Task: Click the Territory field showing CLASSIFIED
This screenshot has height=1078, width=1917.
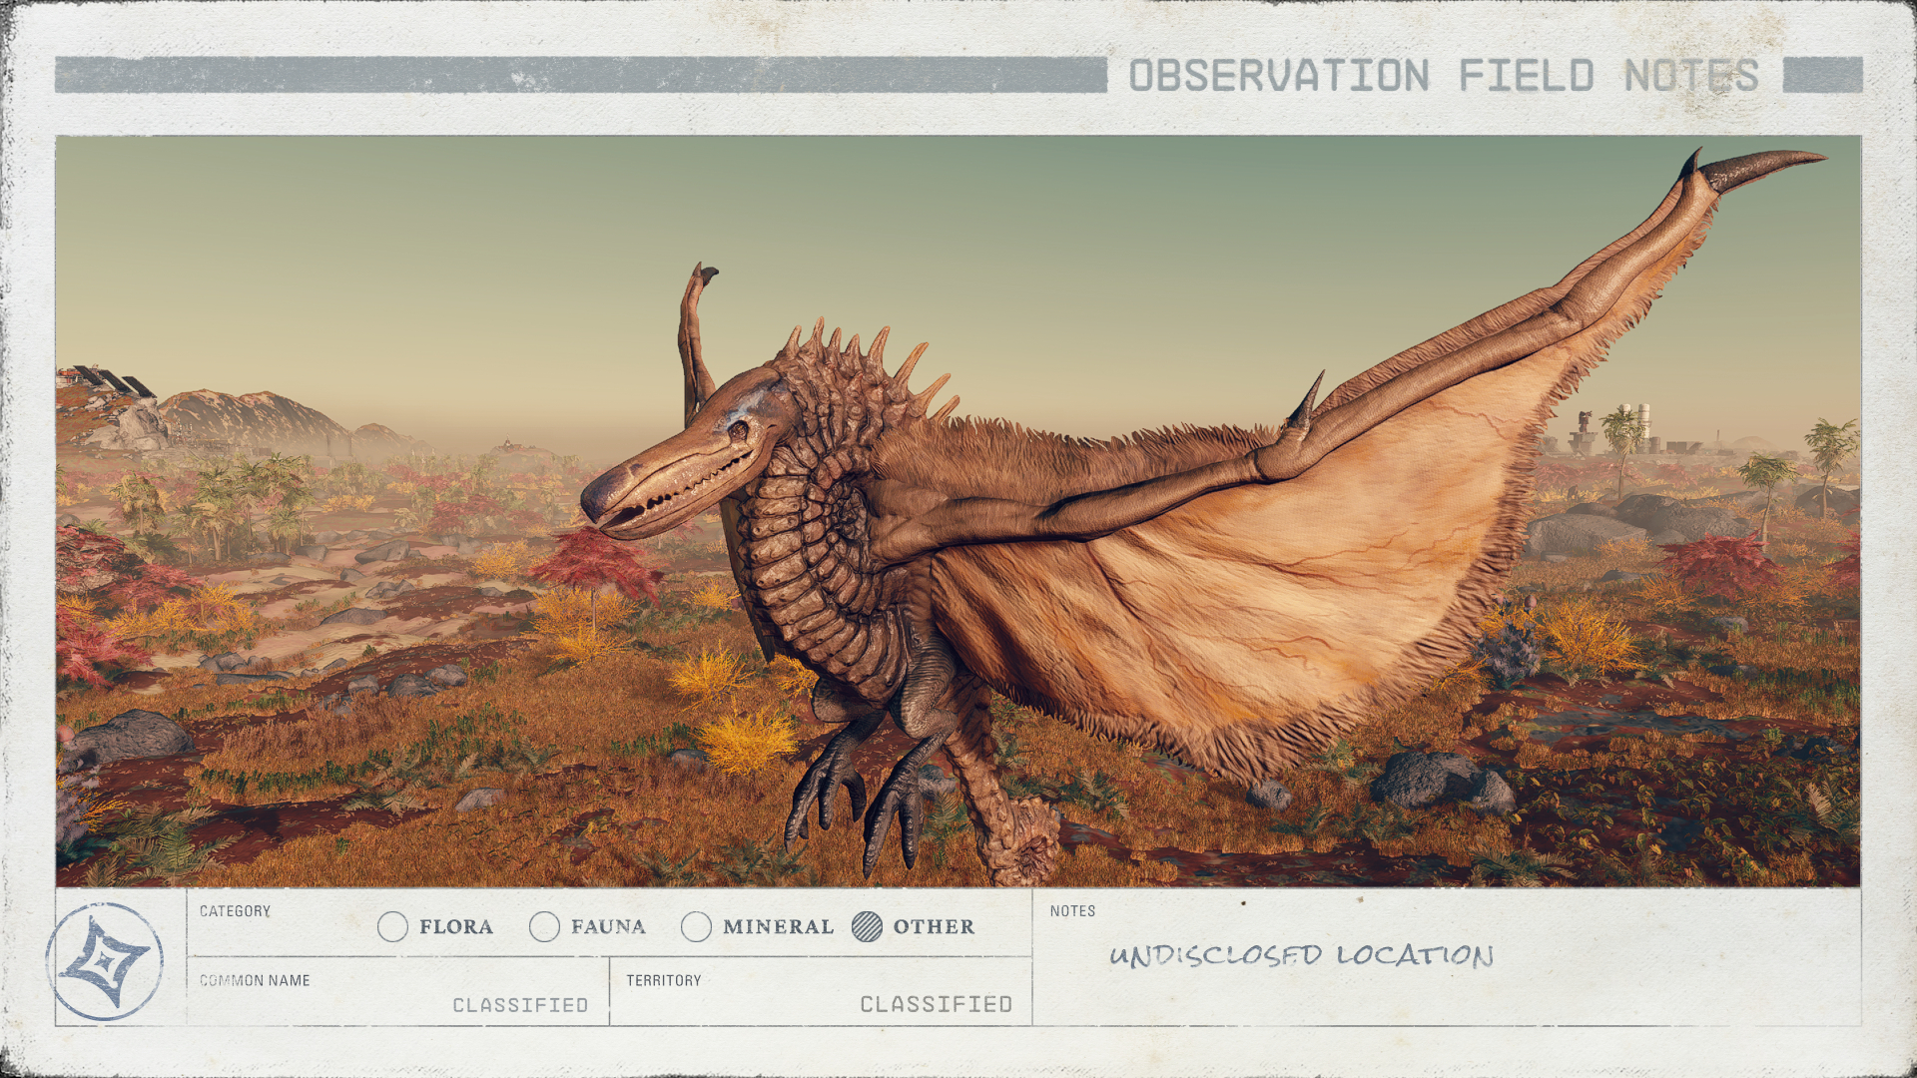Action: (821, 991)
